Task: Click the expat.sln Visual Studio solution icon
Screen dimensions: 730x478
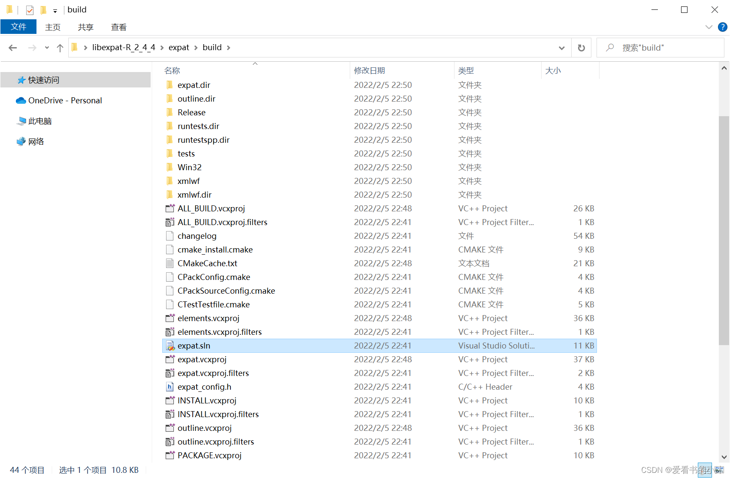Action: point(170,346)
